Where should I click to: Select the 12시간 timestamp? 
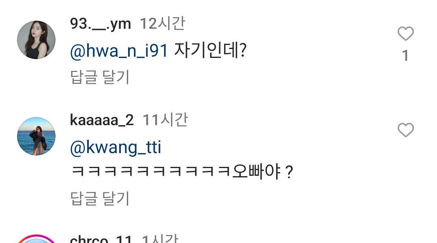click(163, 23)
